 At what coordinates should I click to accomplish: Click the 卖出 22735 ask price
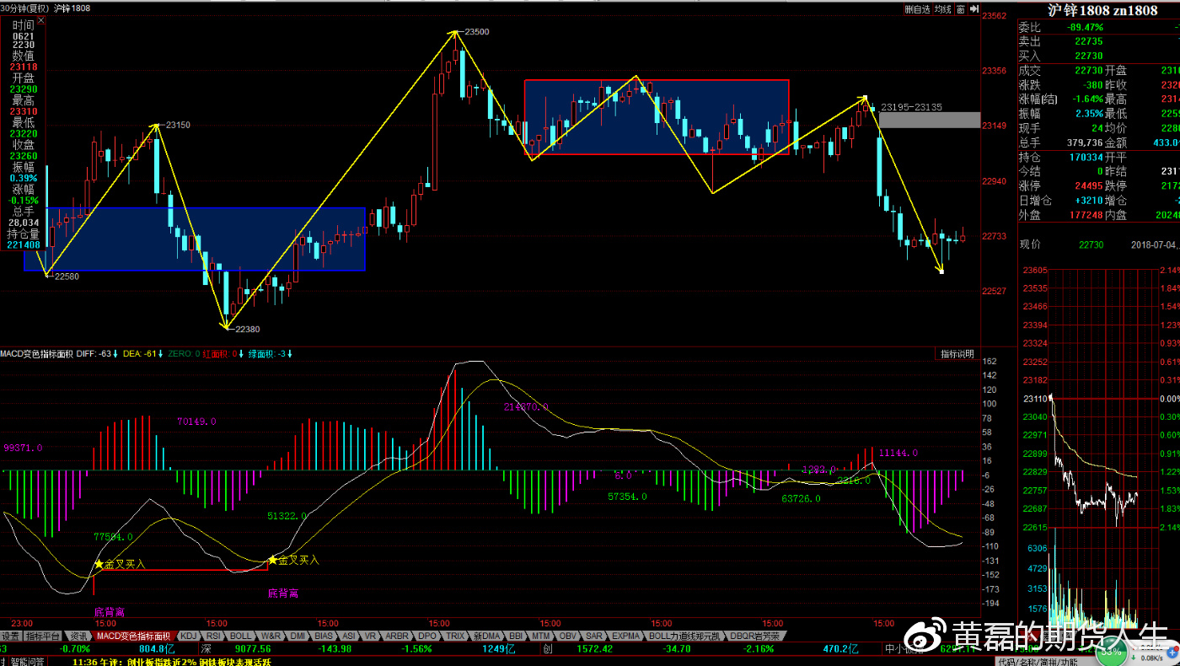point(1088,41)
